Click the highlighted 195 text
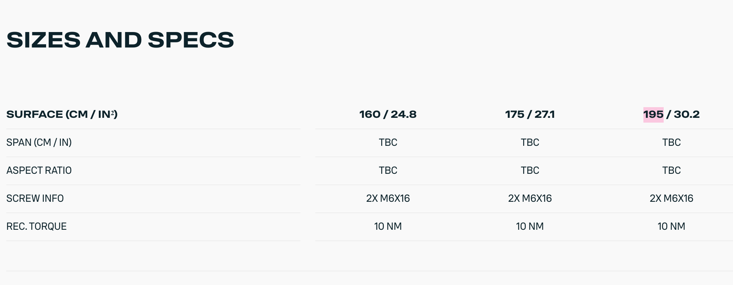The image size is (733, 285). click(x=653, y=114)
